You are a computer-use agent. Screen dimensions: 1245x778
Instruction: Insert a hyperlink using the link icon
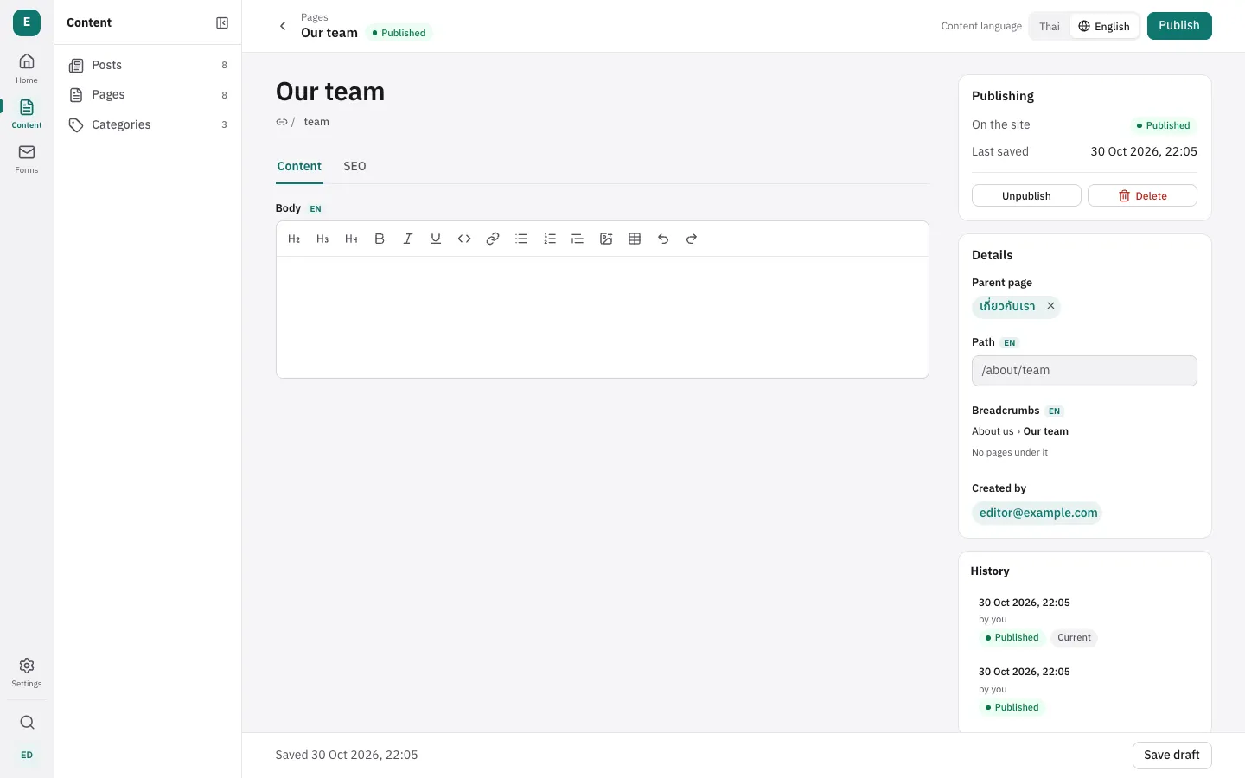[x=493, y=239]
